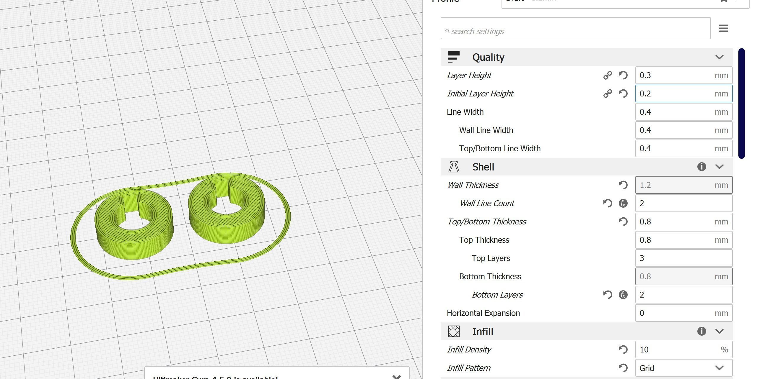The height and width of the screenshot is (379, 757).
Task: Click the Horizontal Expansion label
Action: point(483,313)
